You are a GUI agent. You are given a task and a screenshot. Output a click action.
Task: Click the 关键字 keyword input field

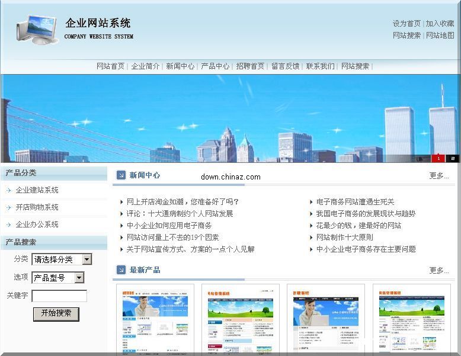(x=59, y=296)
